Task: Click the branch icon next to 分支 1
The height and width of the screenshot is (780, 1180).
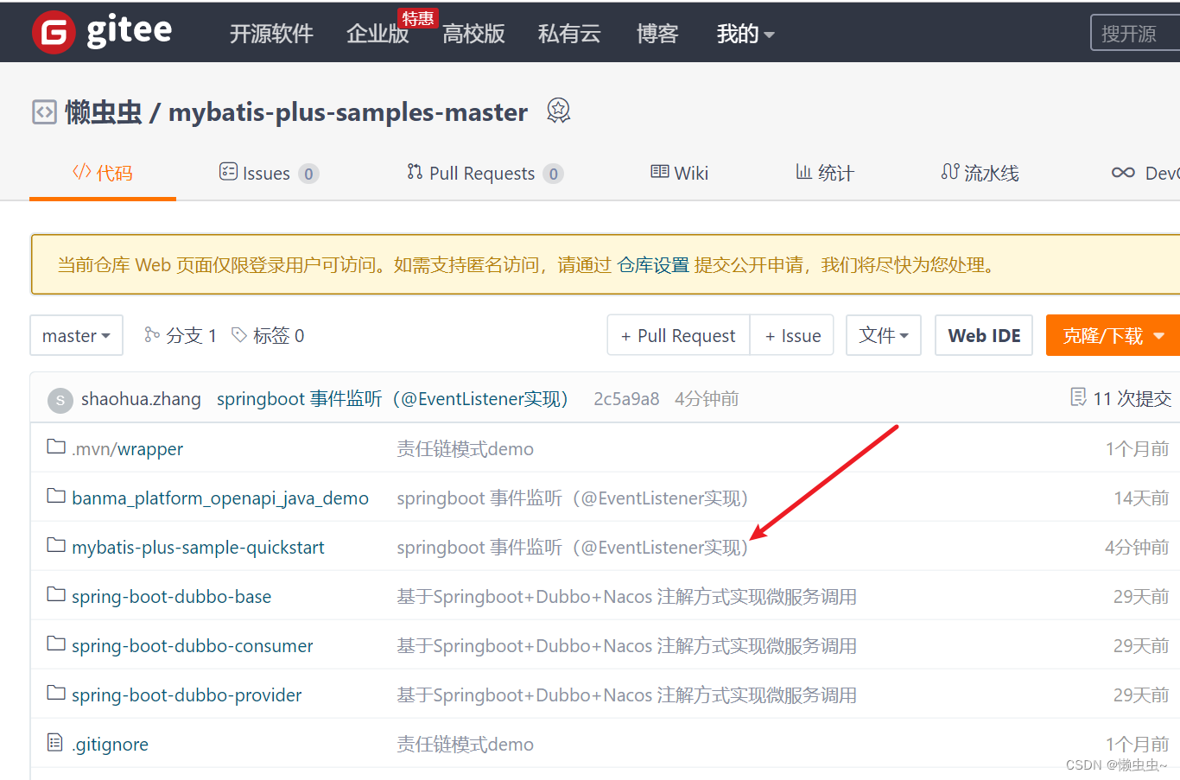Action: click(152, 334)
